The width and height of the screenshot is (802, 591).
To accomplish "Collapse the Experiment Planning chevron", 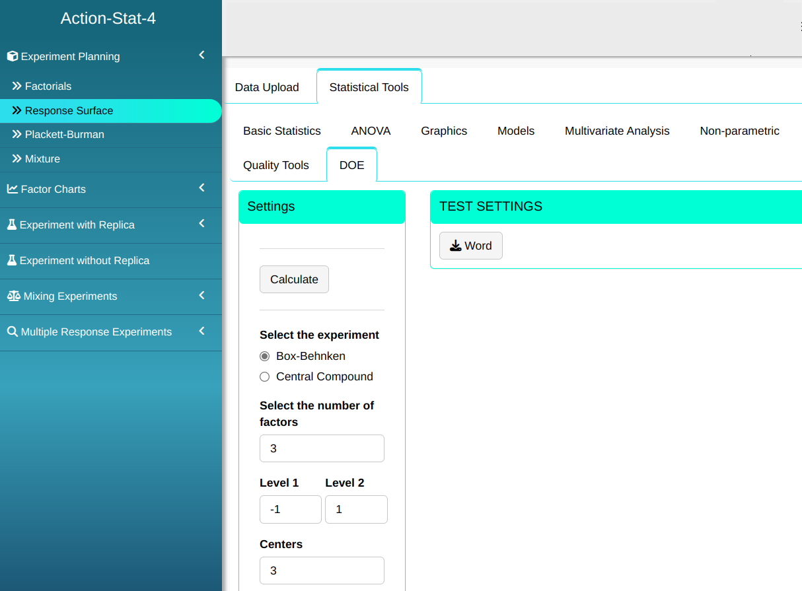I will [x=202, y=55].
